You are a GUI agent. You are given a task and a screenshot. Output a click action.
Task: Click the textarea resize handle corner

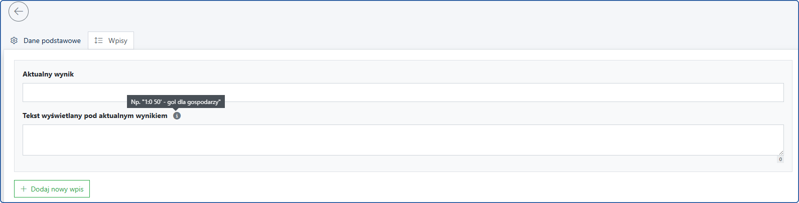pyautogui.click(x=781, y=152)
